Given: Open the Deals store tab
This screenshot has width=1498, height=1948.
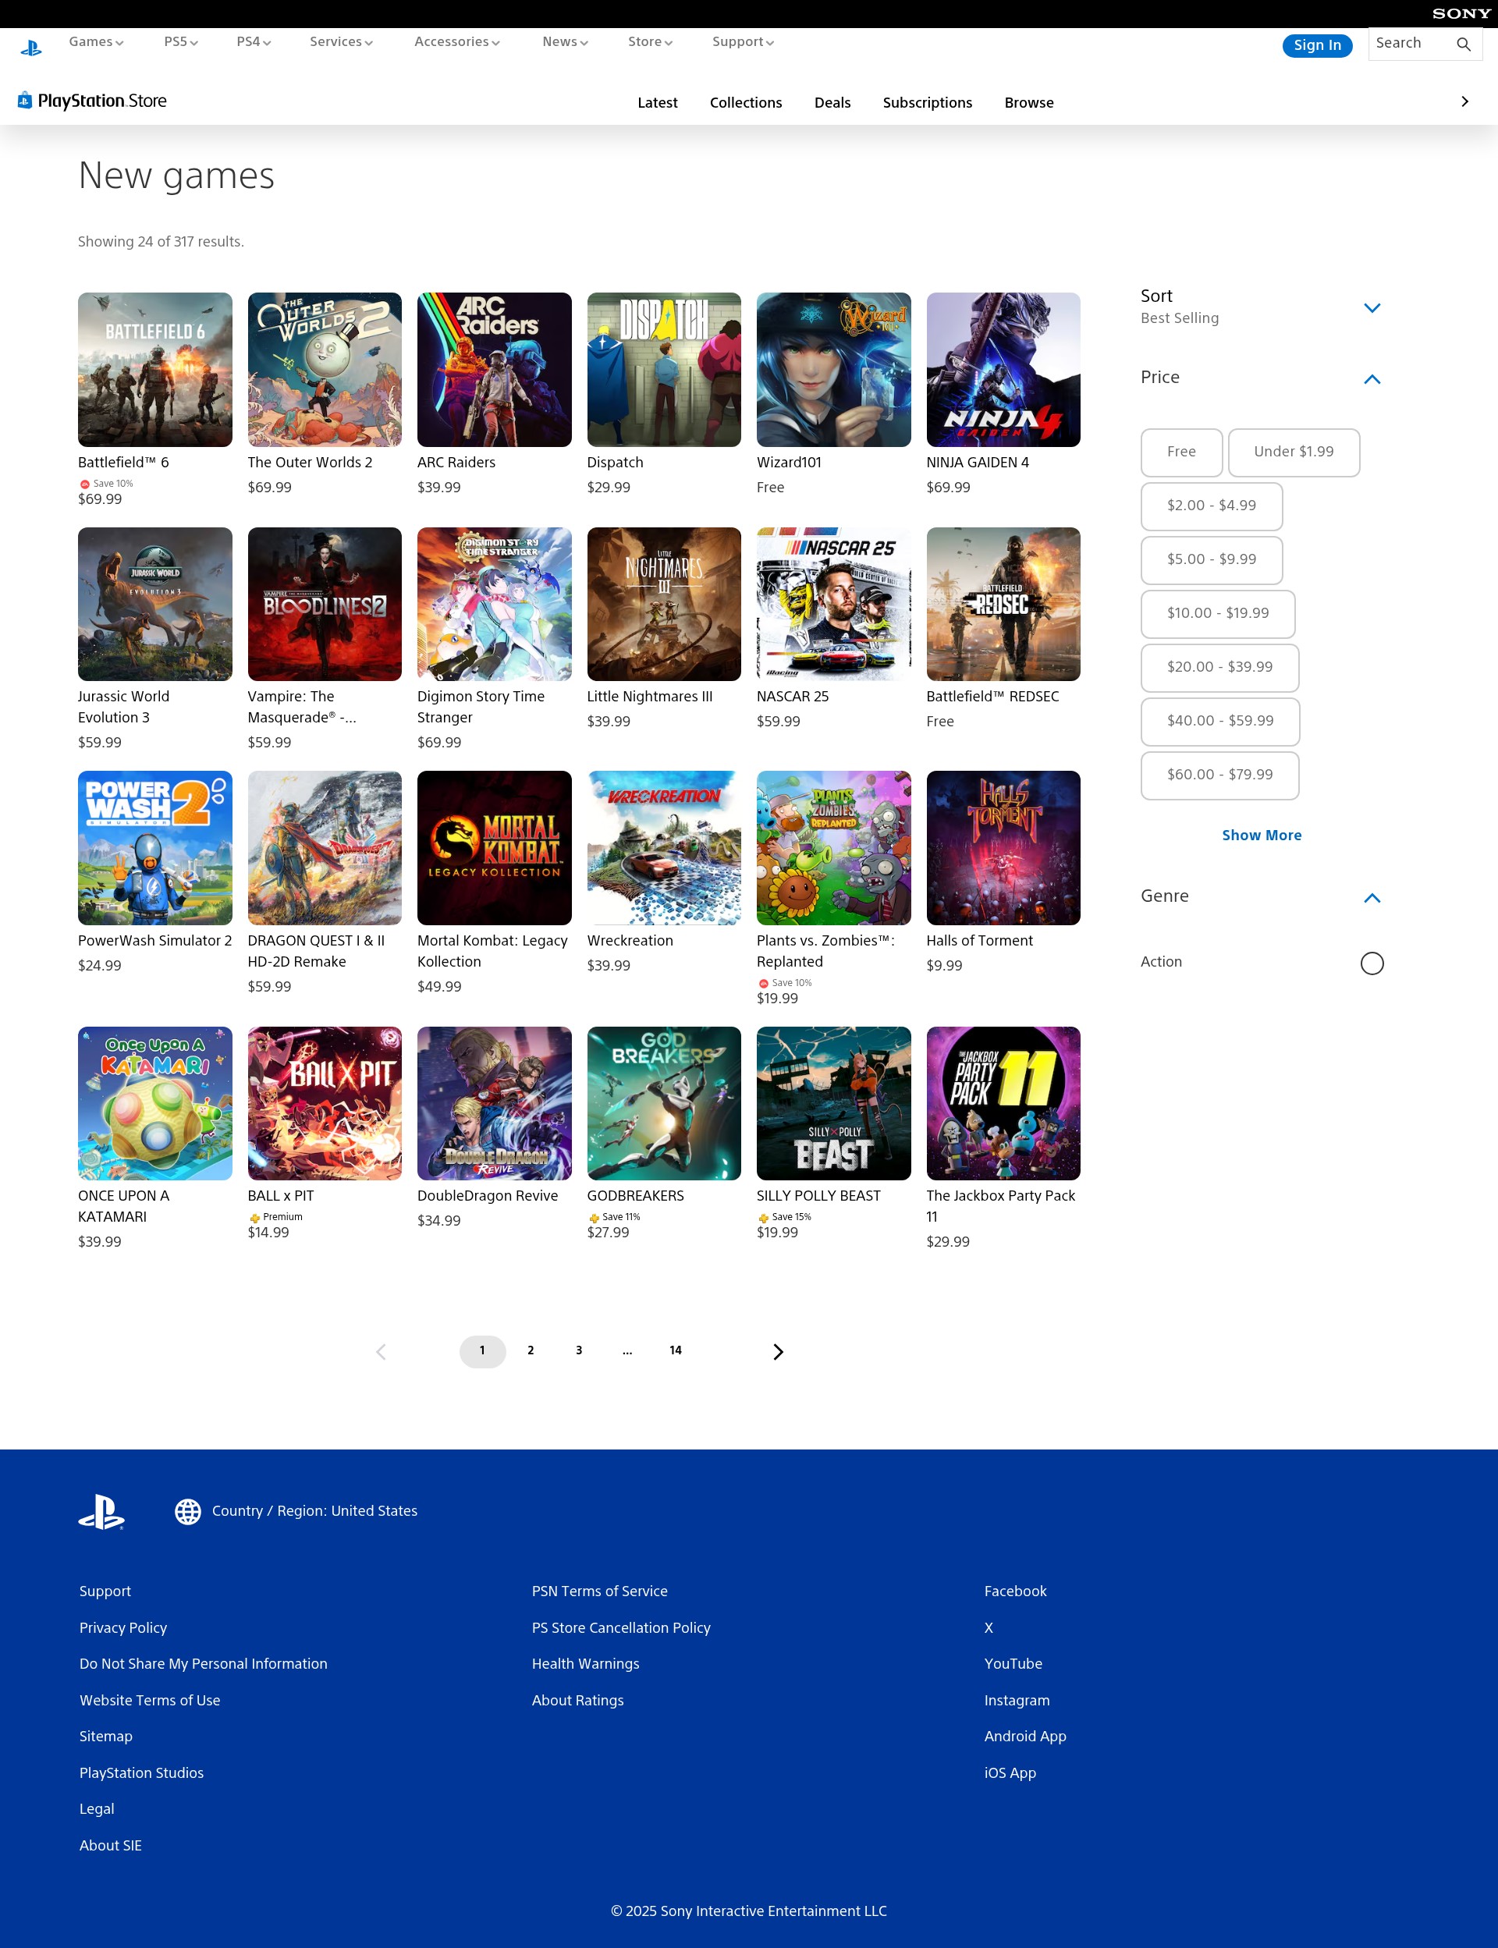Looking at the screenshot, I should [x=832, y=102].
